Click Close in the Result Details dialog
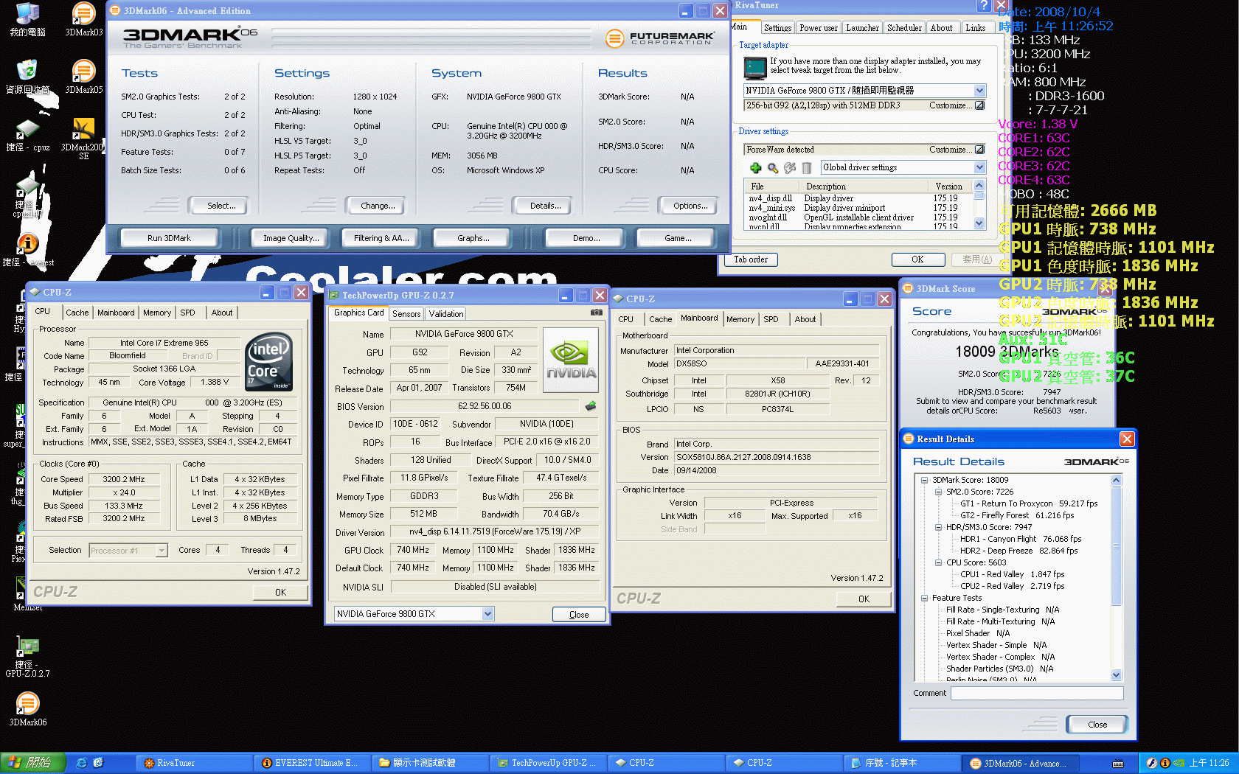Image resolution: width=1239 pixels, height=774 pixels. point(1097,724)
